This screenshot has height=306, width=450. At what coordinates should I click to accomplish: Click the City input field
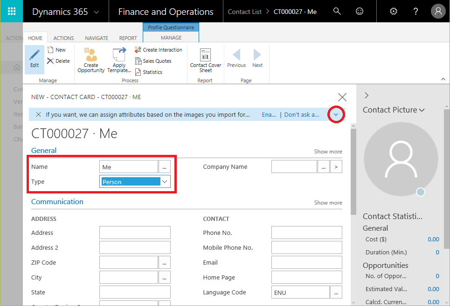coord(129,277)
